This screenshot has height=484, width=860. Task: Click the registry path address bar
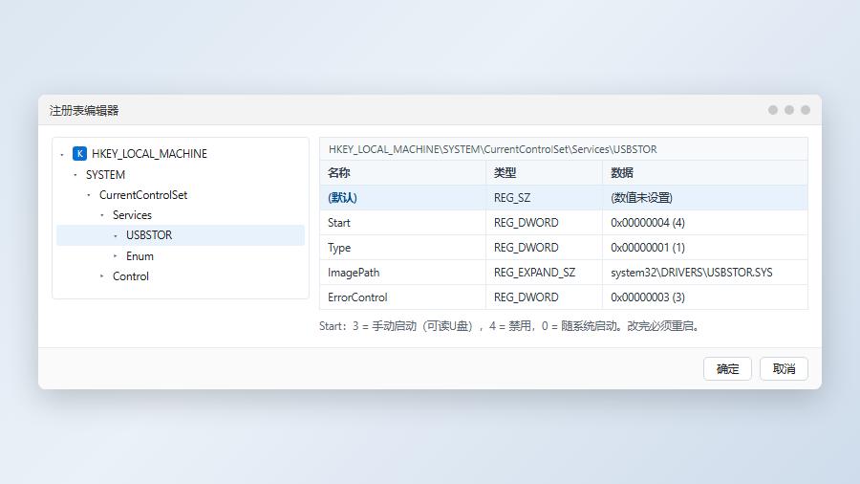(563, 149)
